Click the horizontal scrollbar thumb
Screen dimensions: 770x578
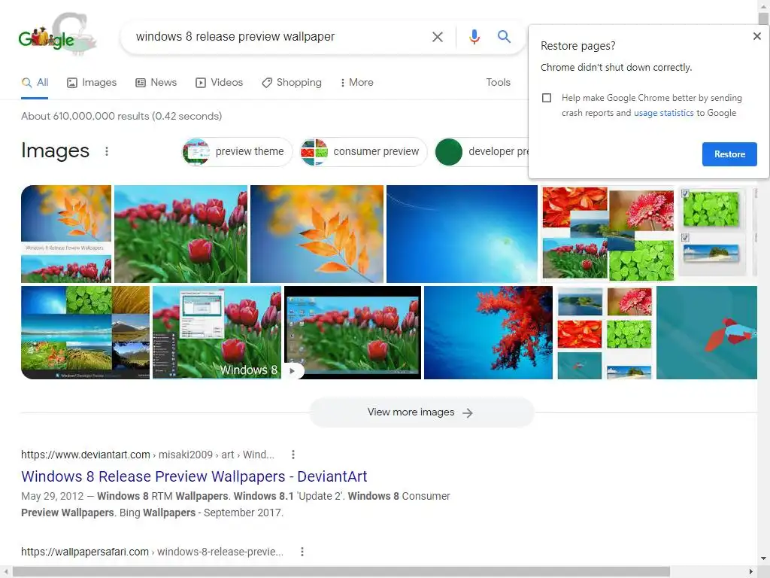341,572
